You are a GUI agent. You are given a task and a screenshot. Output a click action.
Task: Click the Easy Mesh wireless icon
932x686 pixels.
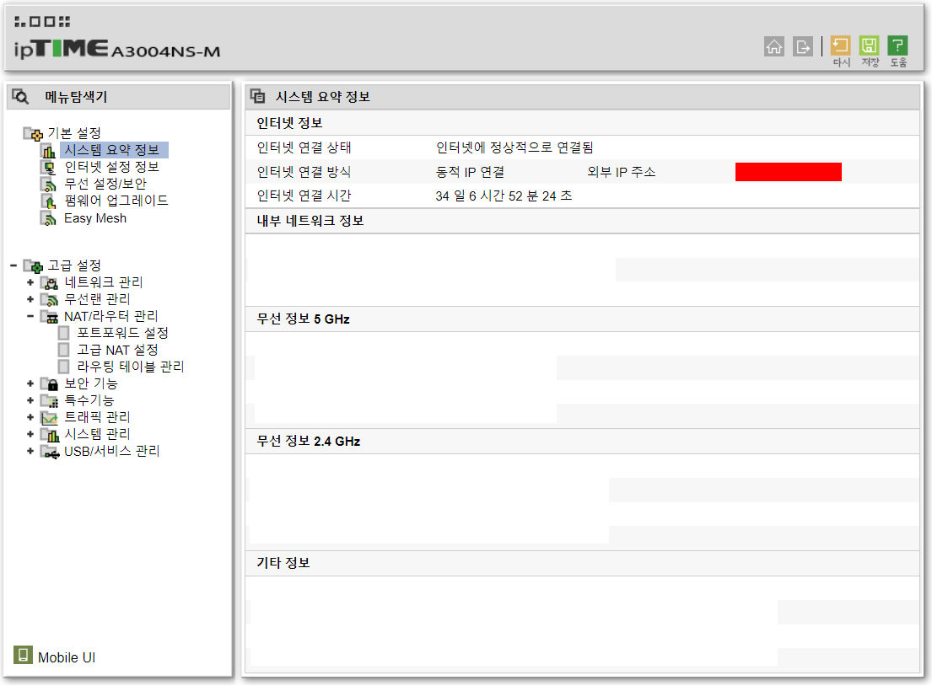[49, 218]
